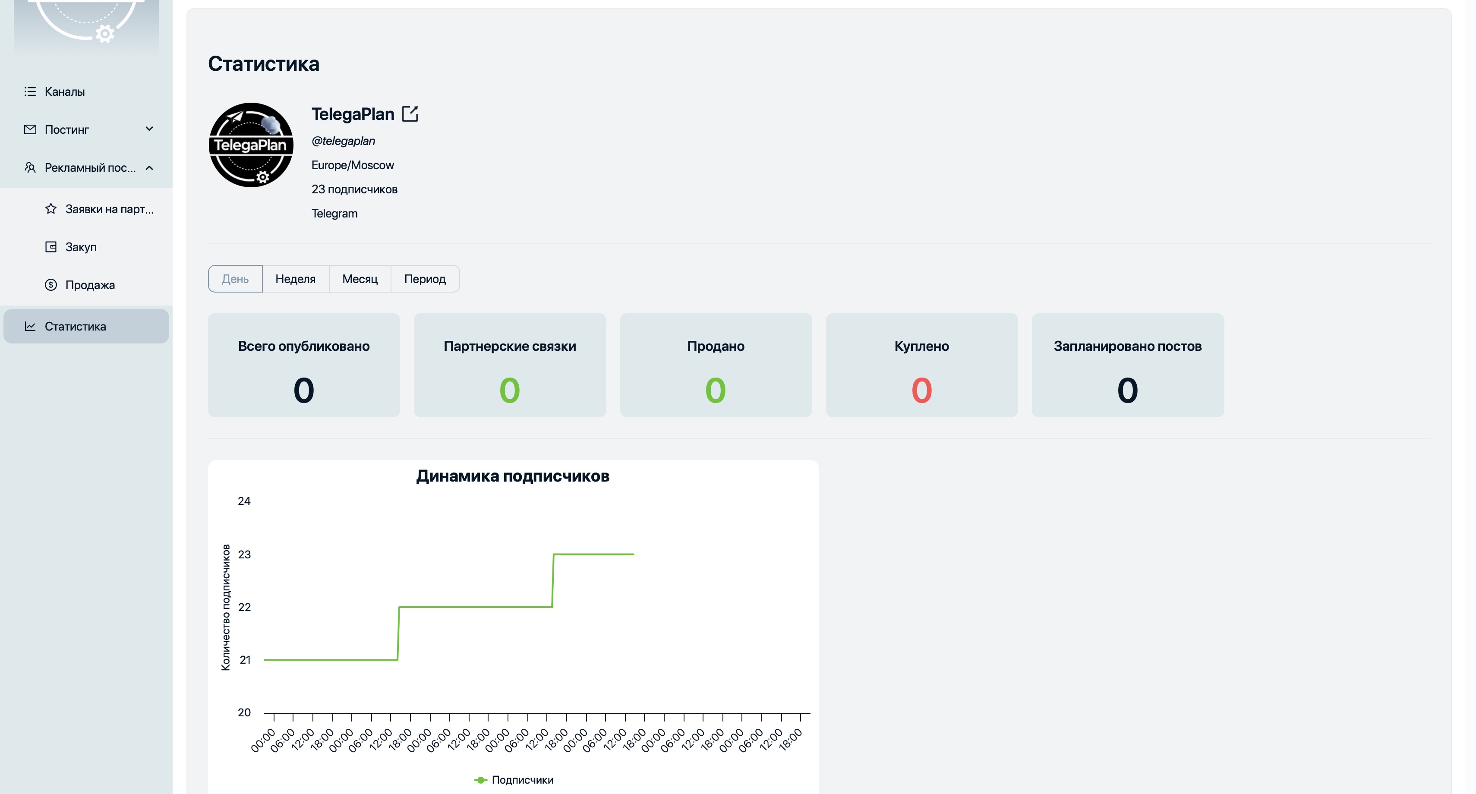Go to the Закуп section
Viewport: 1476px width, 794px height.
tap(86, 247)
